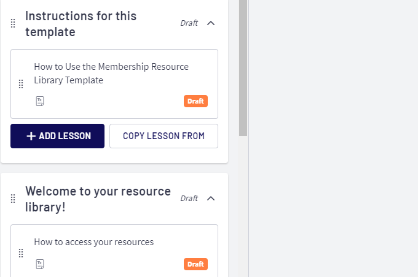Click Draft status text of Welcome to your resource library section

coord(189,199)
